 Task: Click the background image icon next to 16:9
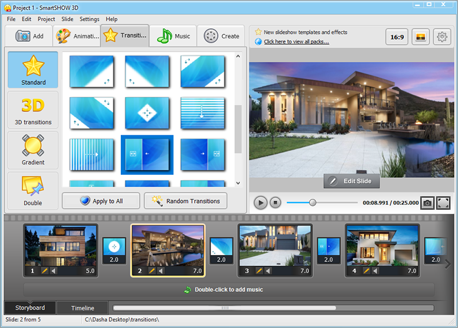420,37
